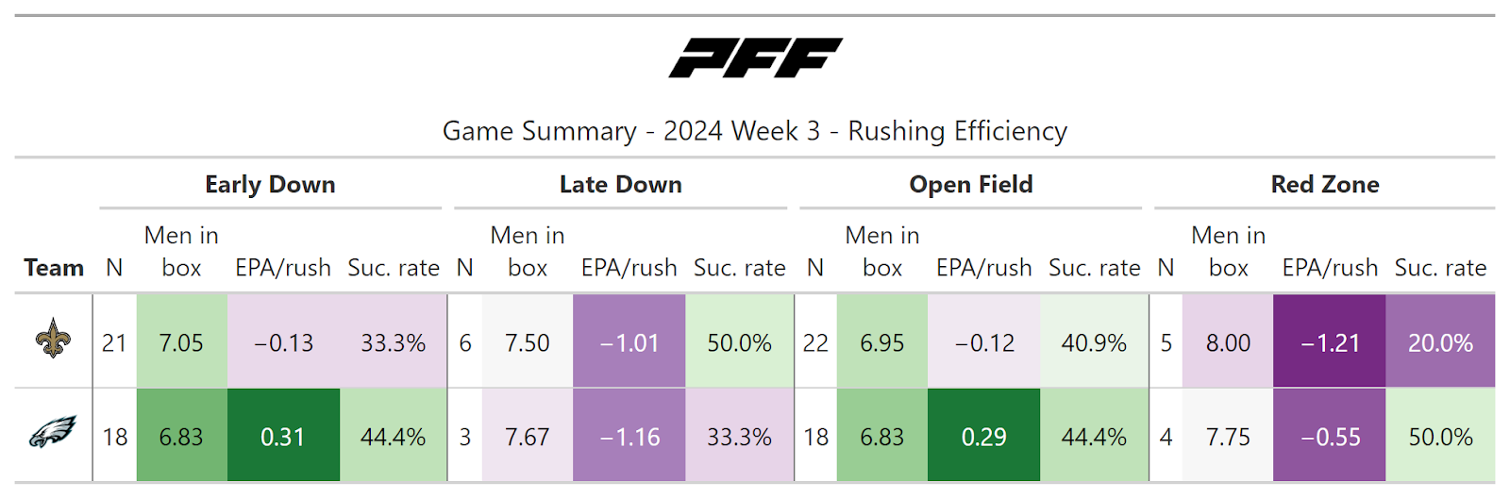Click the Saints Red Zone 8.00 cell
This screenshot has width=1510, height=498.
[x=1228, y=342]
